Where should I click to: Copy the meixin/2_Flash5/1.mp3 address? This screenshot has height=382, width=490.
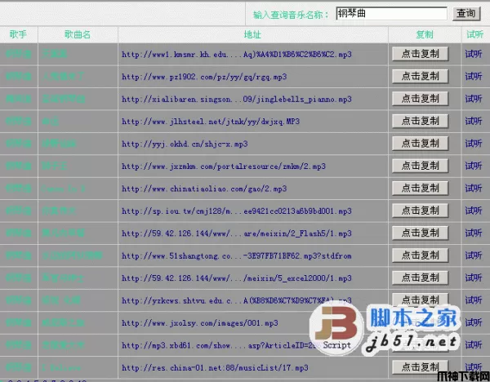(421, 233)
